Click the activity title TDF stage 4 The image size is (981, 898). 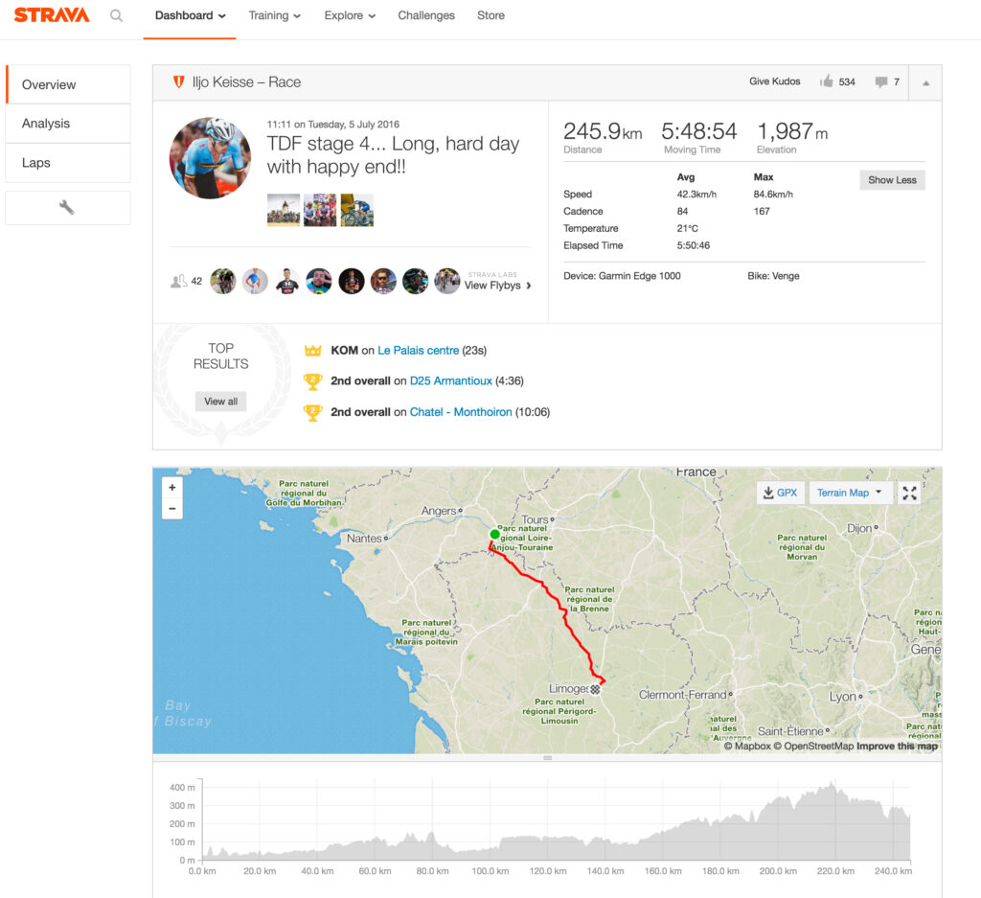[x=393, y=155]
